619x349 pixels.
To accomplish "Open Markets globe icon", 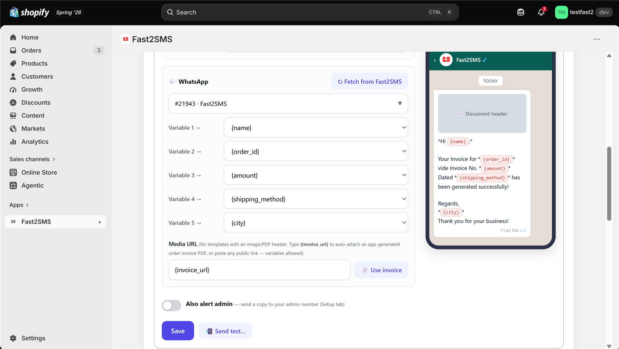I will (13, 129).
